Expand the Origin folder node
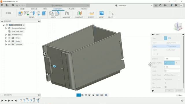The width and height of the screenshot is (185, 104). (6, 38)
